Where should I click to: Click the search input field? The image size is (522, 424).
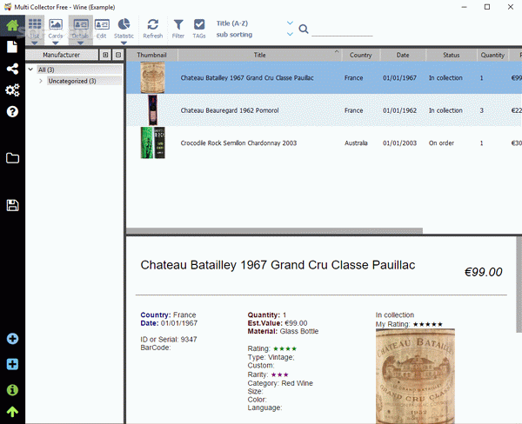tap(342, 30)
